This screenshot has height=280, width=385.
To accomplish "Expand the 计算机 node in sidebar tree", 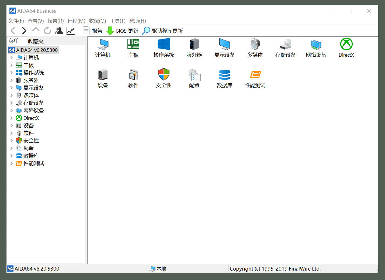I will click(11, 57).
